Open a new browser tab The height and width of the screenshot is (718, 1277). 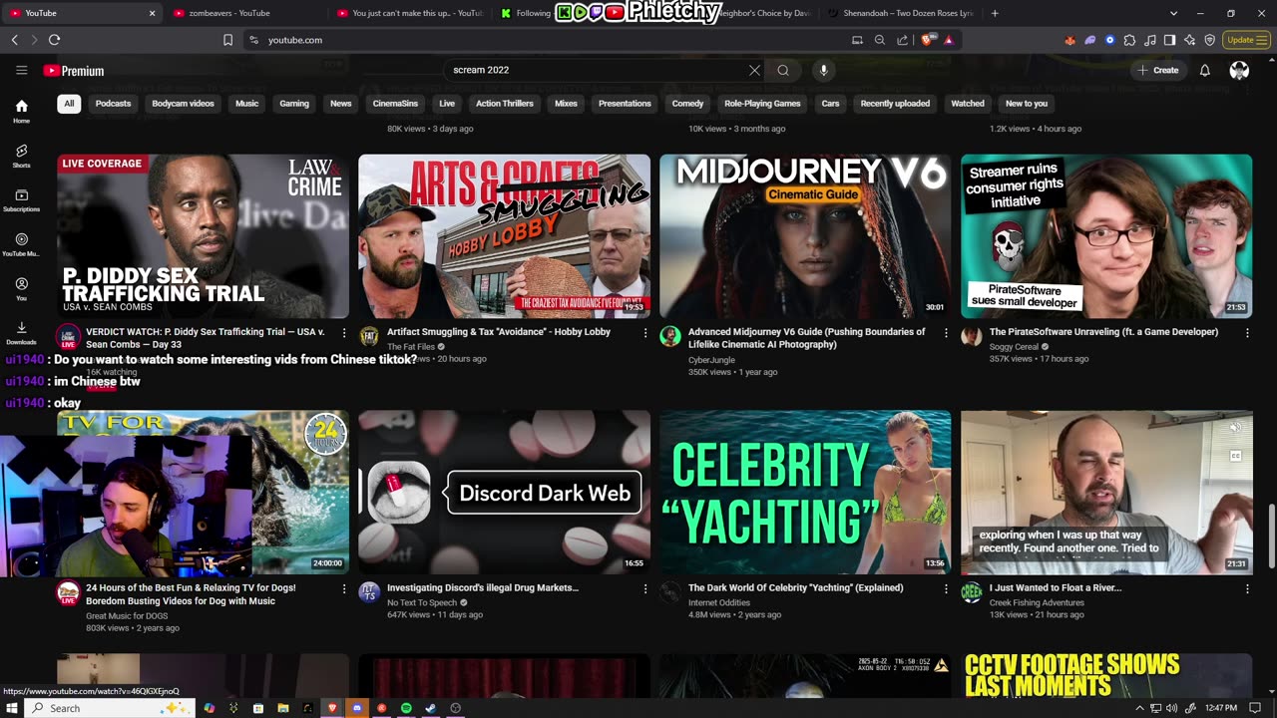tap(995, 13)
